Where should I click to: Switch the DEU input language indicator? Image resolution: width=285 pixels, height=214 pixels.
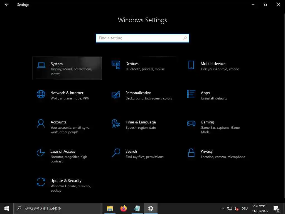[245, 208]
